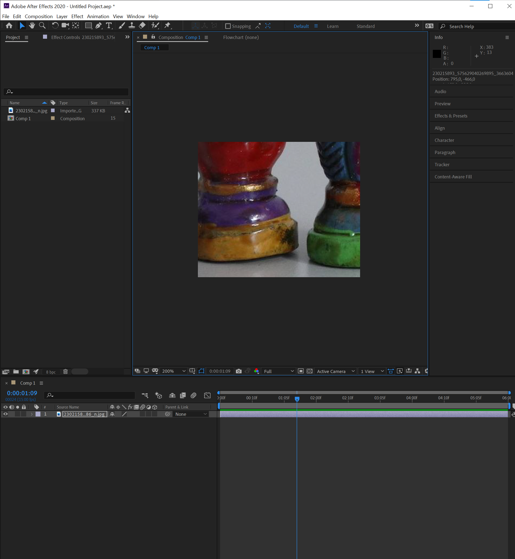Click the Info panel color swatch
This screenshot has width=515, height=559.
tap(436, 54)
